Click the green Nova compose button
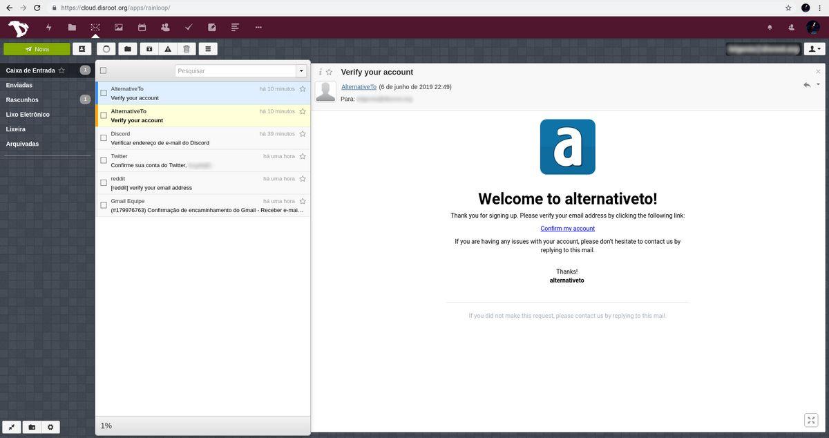Screen dimensions: 829x438 (37, 49)
